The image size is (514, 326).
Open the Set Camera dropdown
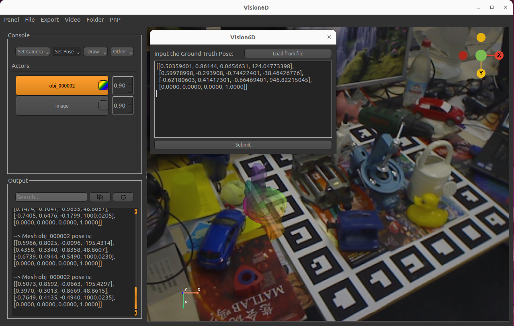coord(32,51)
